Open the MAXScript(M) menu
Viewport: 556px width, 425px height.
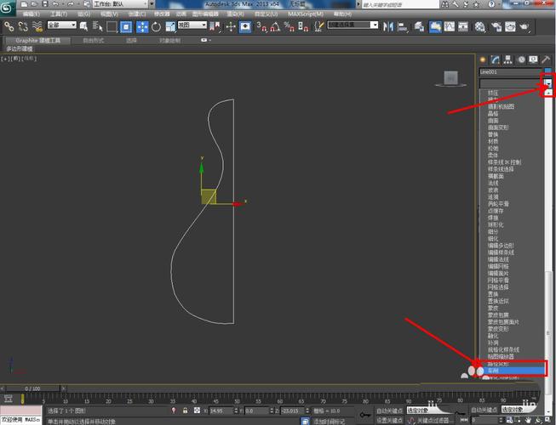coord(306,14)
